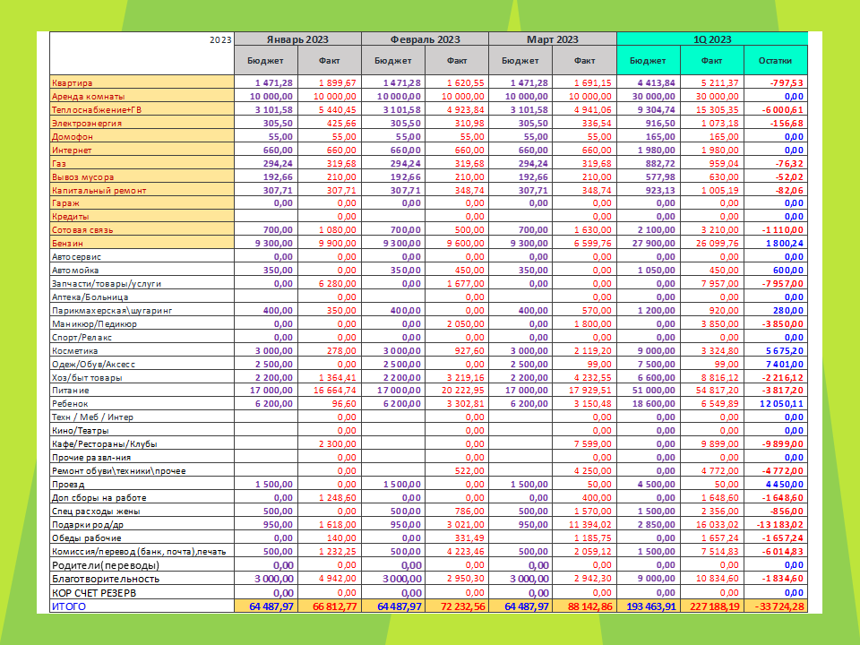Screen dimensions: 860x645
Task: Click the 1Q 2023 quarter header
Action: tap(712, 39)
